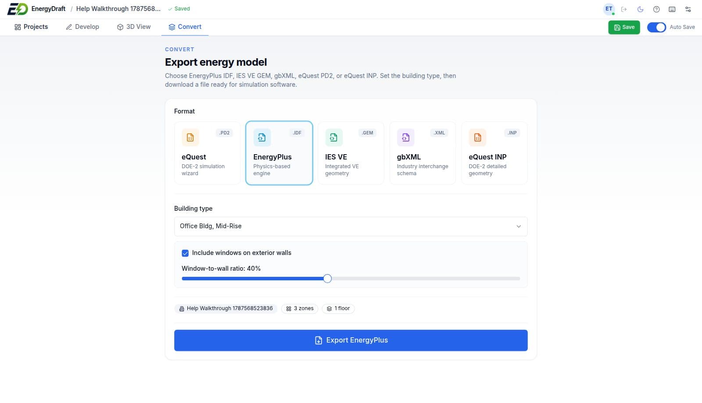
Task: Select the gbXML format card
Action: pos(423,153)
